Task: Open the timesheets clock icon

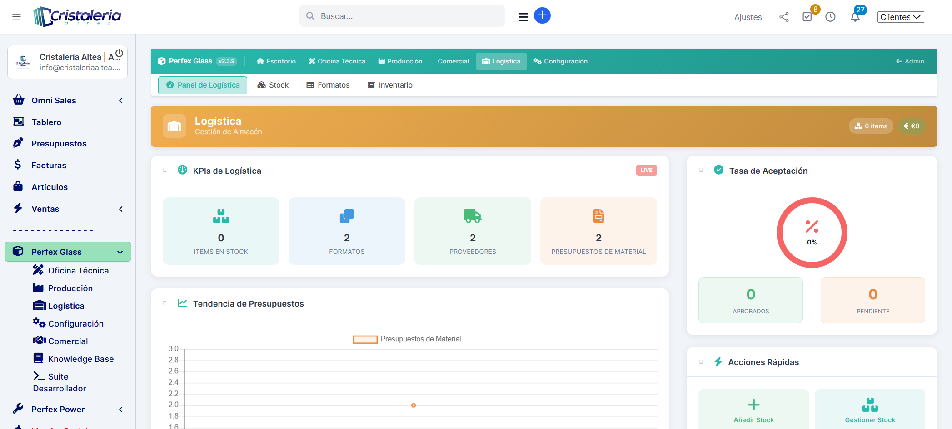Action: click(x=830, y=17)
